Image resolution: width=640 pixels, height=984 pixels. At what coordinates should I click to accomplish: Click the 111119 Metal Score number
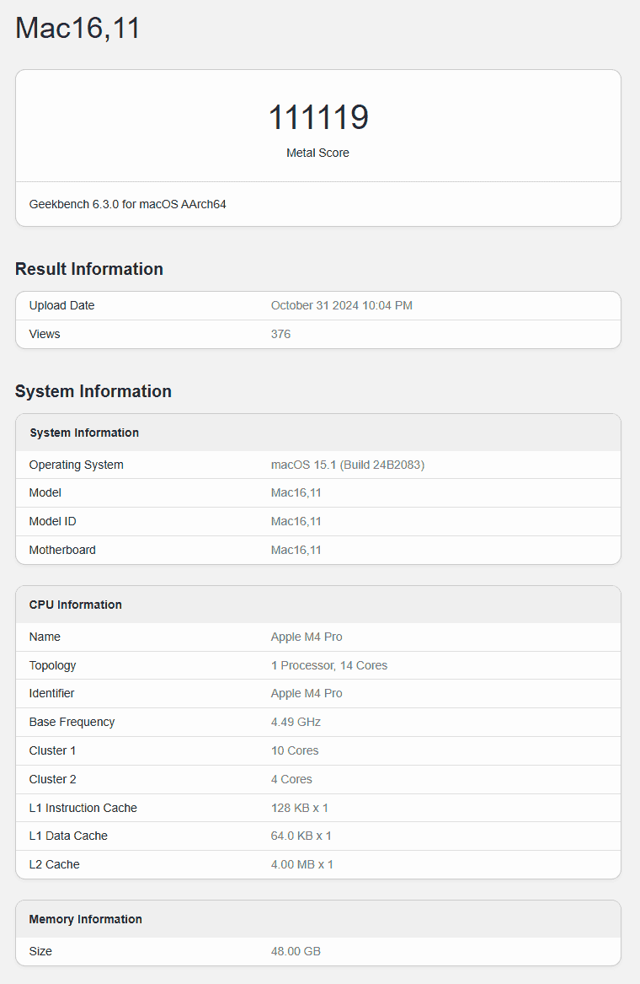click(318, 117)
